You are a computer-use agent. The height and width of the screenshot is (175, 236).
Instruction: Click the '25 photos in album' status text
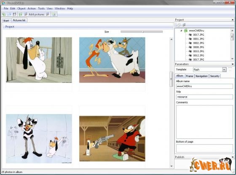(12, 172)
